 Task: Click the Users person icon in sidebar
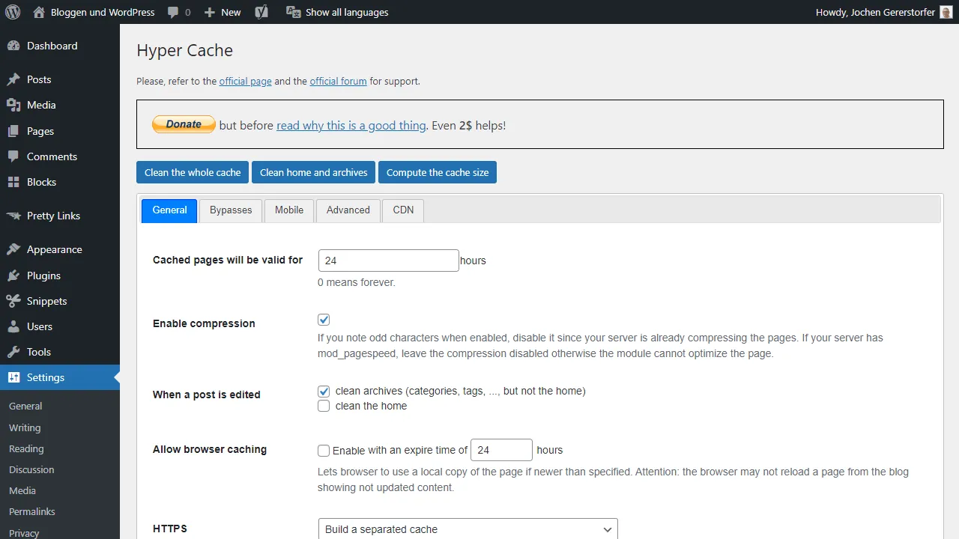tap(13, 326)
